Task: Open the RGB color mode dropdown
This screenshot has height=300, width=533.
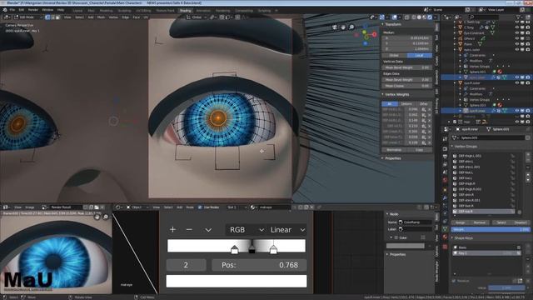Action: click(x=247, y=230)
